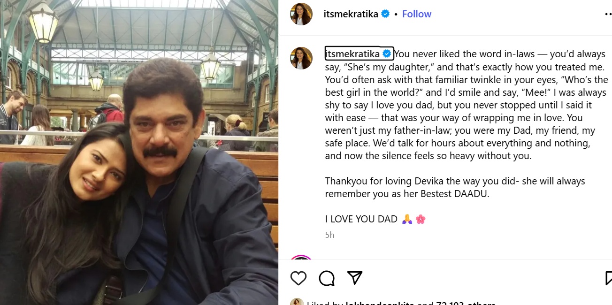612x305 pixels.
Task: Like the post with the heart icon
Action: point(298,278)
